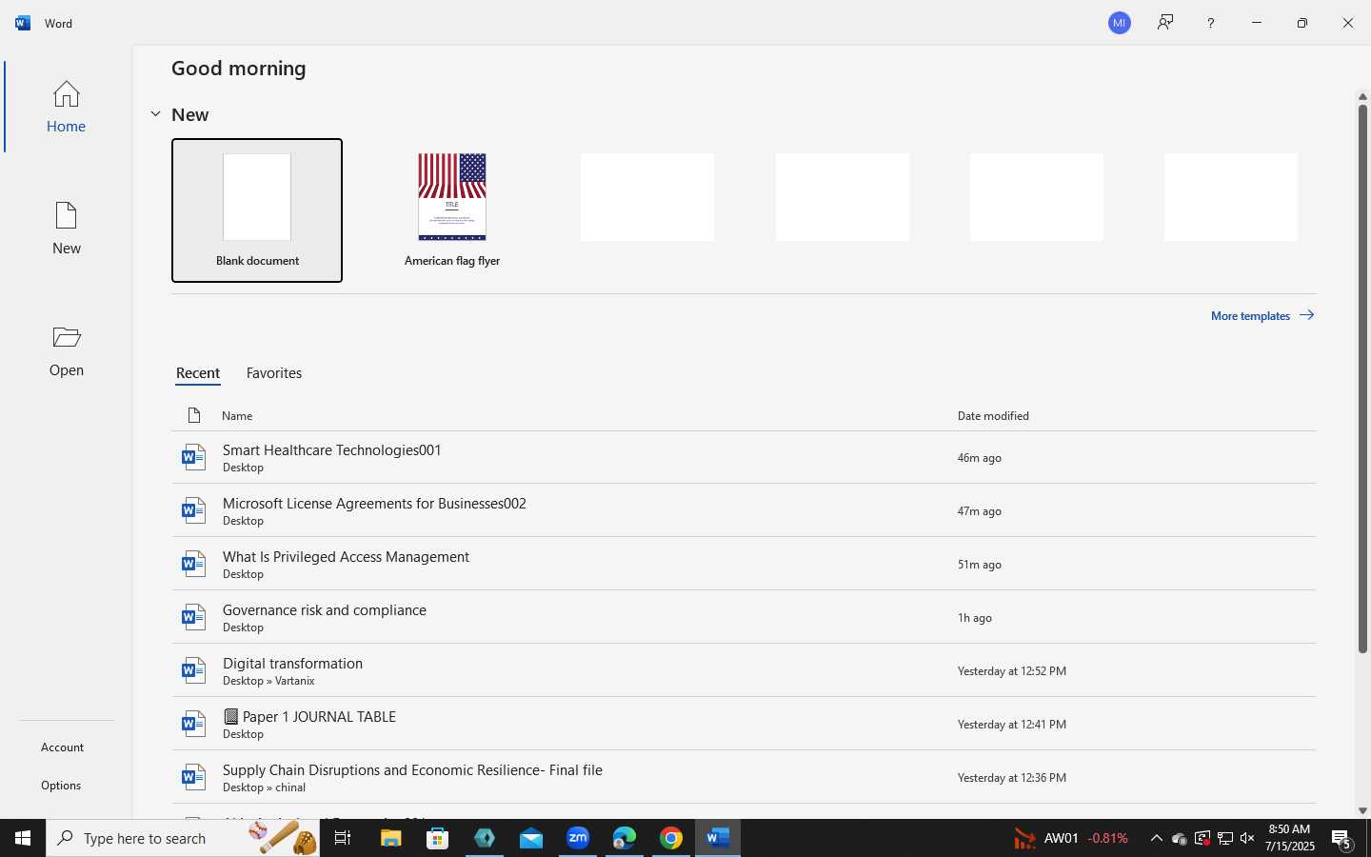Click the Word file icon for What Is Privileged Access Management
This screenshot has height=857, width=1371.
(193, 564)
